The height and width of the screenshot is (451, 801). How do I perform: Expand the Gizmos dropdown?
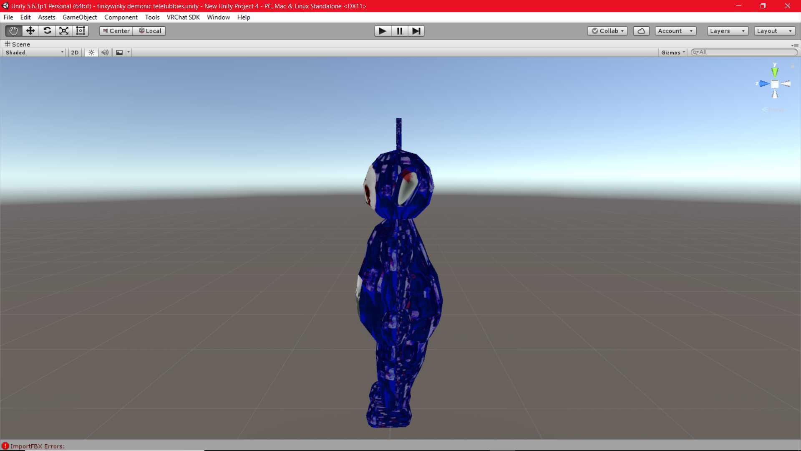(673, 53)
